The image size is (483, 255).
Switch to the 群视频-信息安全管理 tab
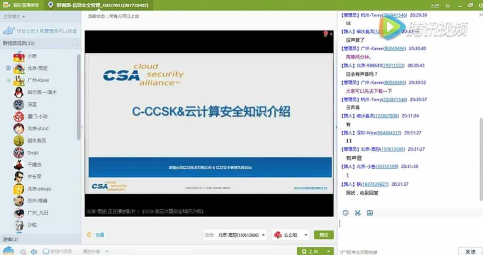[x=99, y=5]
